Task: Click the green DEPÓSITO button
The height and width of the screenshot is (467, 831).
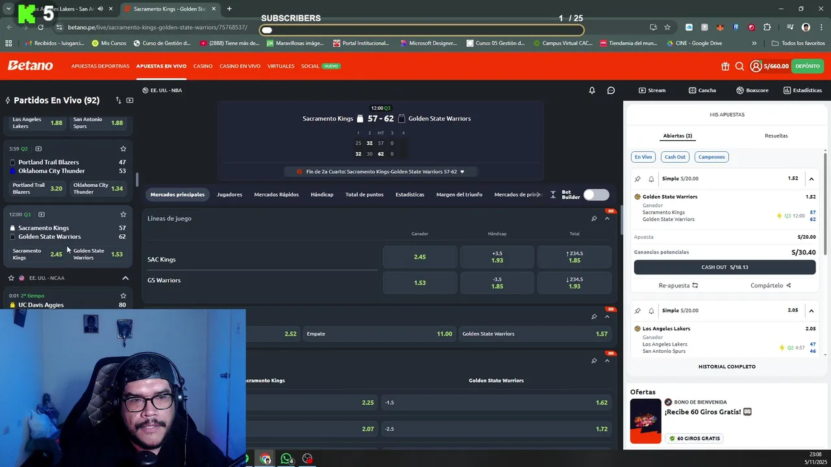Action: 808,66
